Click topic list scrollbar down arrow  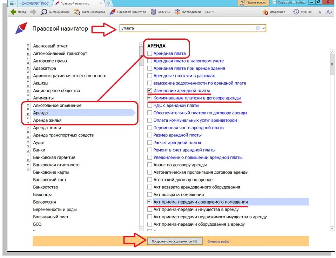pyautogui.click(x=141, y=228)
